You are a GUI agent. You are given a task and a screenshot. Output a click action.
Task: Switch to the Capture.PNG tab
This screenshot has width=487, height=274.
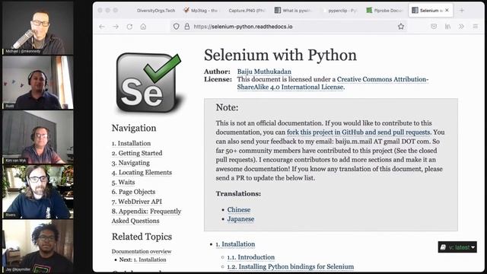tap(247, 10)
